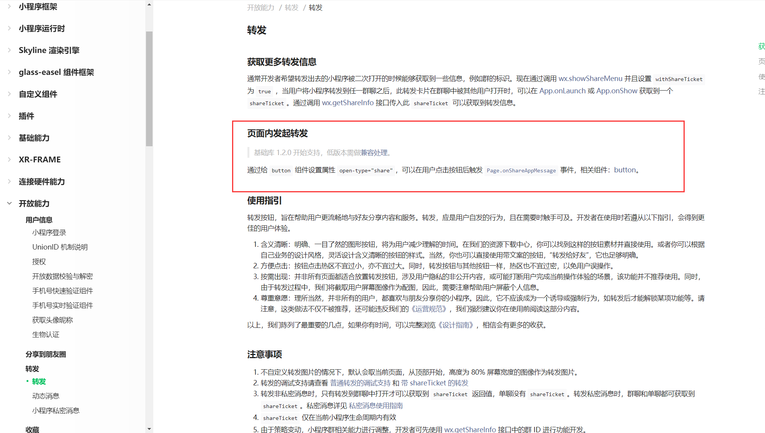Open the UnionID 机制说明 page
This screenshot has width=765, height=433.
(x=60, y=247)
